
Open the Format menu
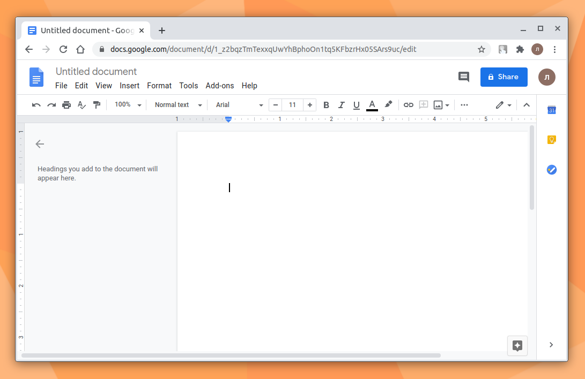[x=159, y=86]
